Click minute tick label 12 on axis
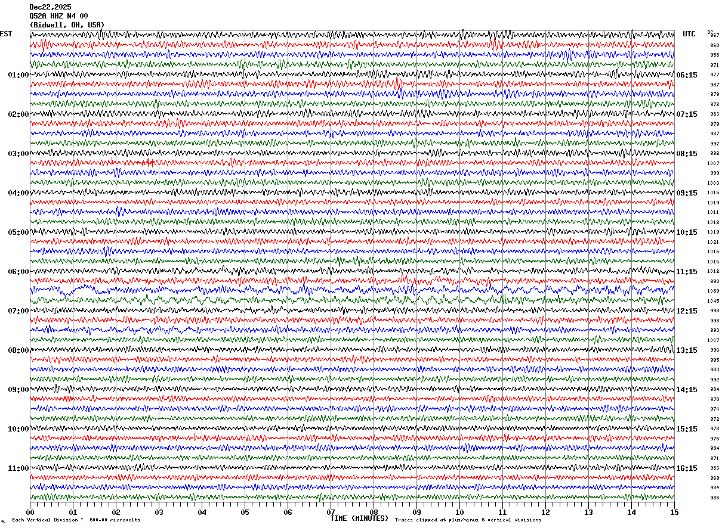 (x=545, y=512)
